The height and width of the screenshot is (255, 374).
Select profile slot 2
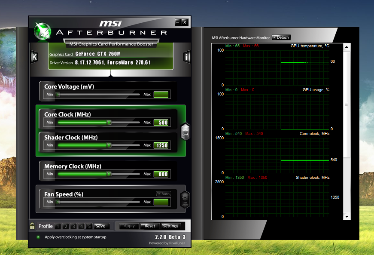point(66,226)
